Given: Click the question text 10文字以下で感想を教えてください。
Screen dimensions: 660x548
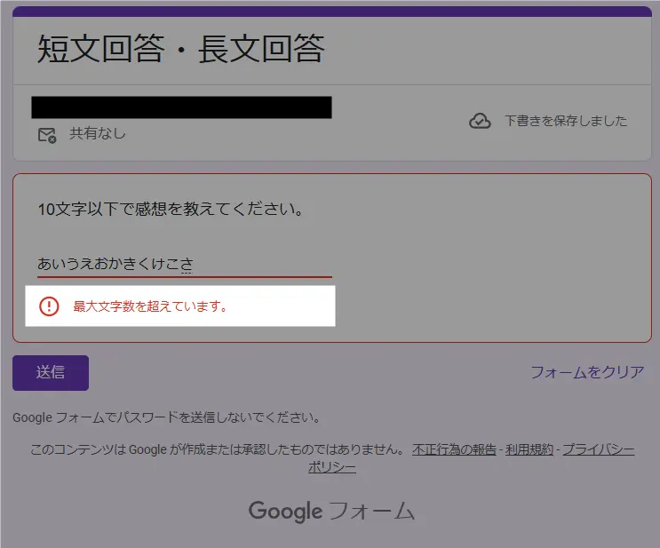Looking at the screenshot, I should 171,209.
